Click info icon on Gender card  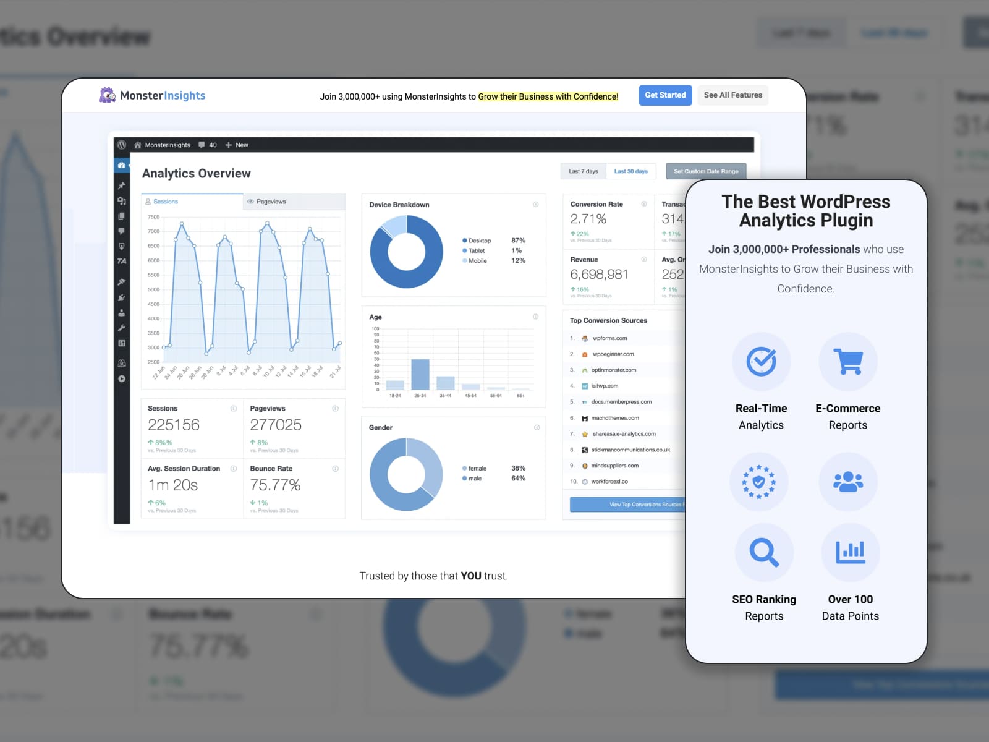click(x=536, y=427)
